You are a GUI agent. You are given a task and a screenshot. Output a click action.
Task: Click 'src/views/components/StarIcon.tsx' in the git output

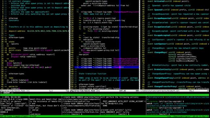[80, 112]
